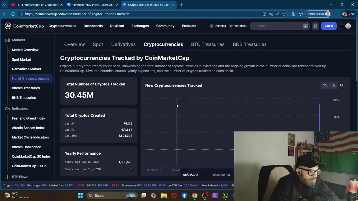Open Derivatives Market in sidebar
This screenshot has height=201, width=358.
tap(27, 69)
